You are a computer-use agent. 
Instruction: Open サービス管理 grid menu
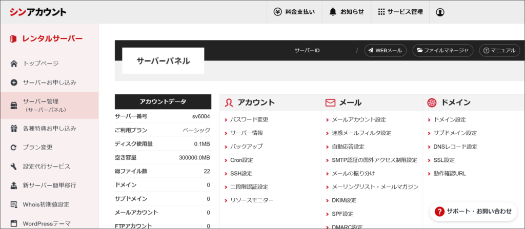[x=400, y=12]
